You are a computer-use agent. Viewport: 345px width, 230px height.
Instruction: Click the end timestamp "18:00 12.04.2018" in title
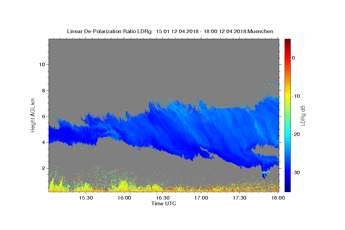click(225, 31)
